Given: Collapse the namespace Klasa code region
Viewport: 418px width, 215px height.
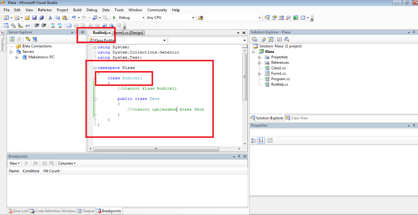Looking at the screenshot, I should coord(95,68).
